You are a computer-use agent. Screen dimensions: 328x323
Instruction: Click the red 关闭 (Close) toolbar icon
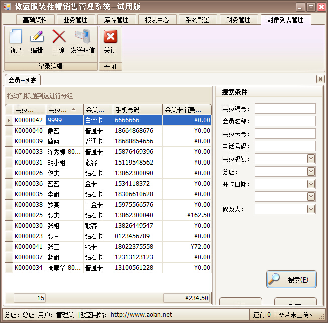[x=110, y=37]
